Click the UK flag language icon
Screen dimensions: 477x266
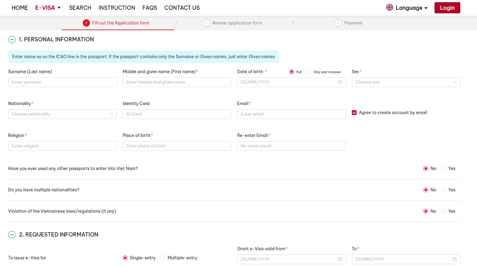pyautogui.click(x=389, y=8)
